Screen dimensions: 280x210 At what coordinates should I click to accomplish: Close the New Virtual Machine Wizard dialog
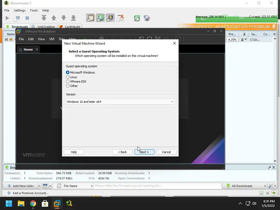(x=174, y=43)
